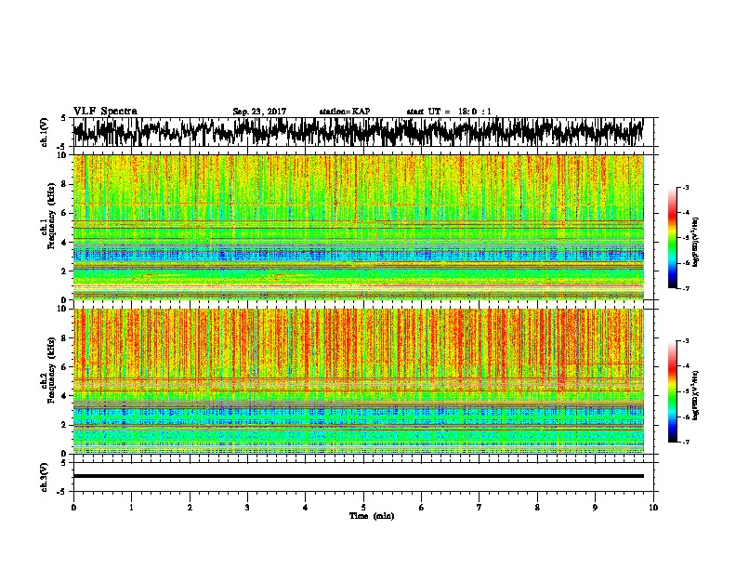Click the "5" volt tick on ch.3(V) axis
Screen dimensions: 736x569
pyautogui.click(x=63, y=463)
